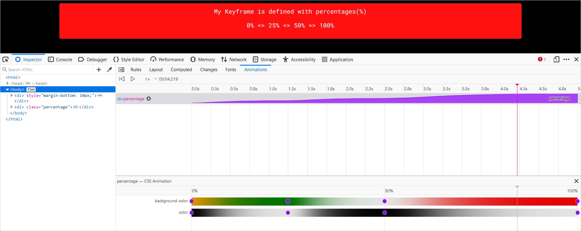Click the background-color gradient bar
Screen dimensions: 581x231
point(385,201)
